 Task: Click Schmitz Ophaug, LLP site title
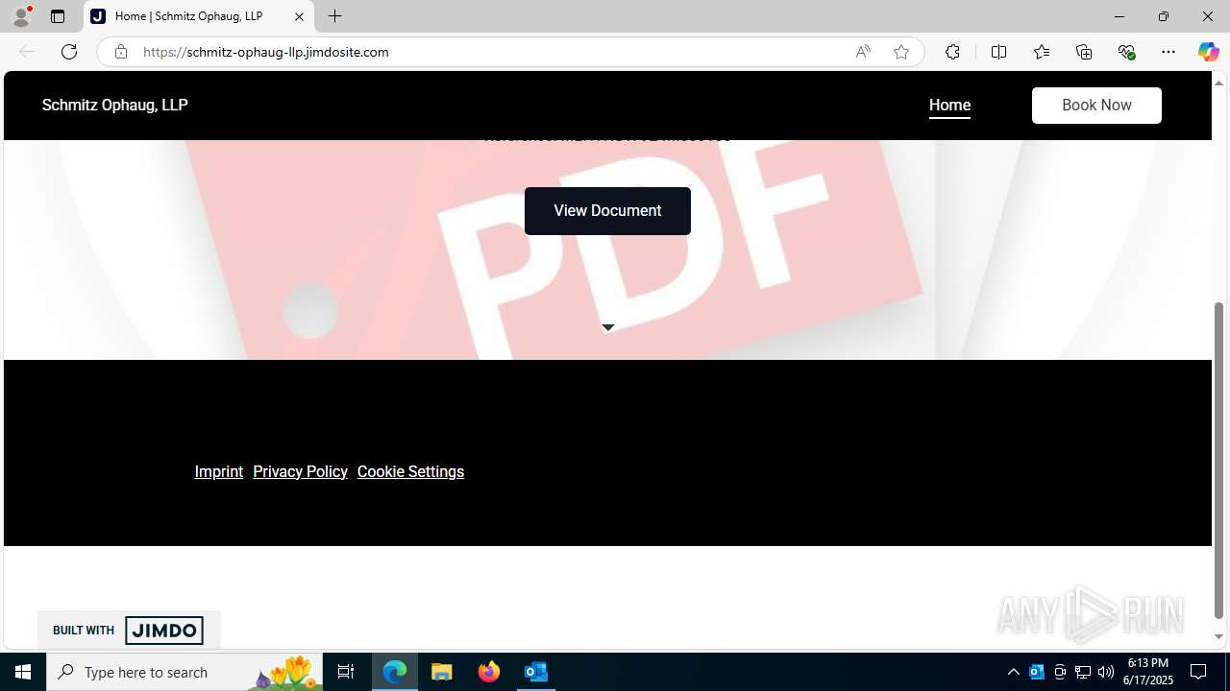click(114, 106)
